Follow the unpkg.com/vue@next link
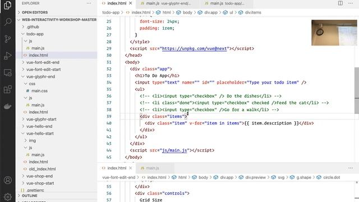Screen dimensions: 359x202 click(x=195, y=49)
